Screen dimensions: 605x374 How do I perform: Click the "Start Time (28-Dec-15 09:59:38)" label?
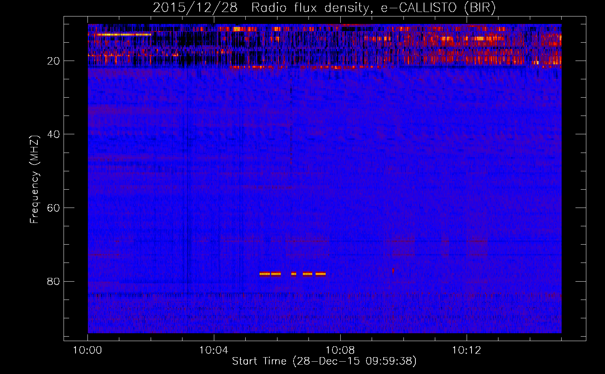coord(324,361)
